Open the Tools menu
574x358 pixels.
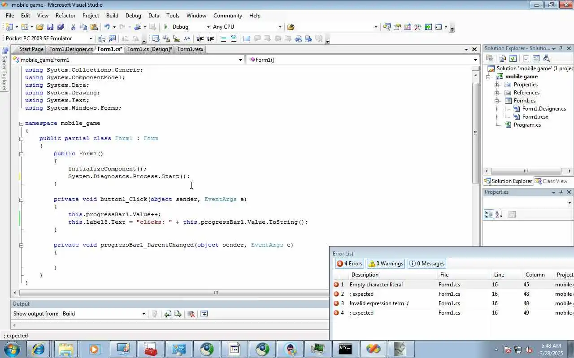(x=173, y=15)
